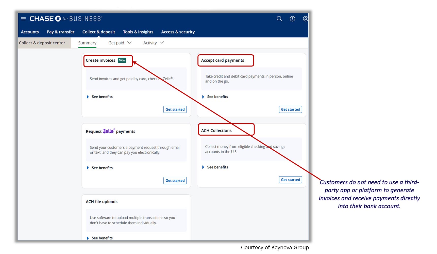Select the Collect & deposit center heading
This screenshot has height=254, width=437.
tap(42, 43)
